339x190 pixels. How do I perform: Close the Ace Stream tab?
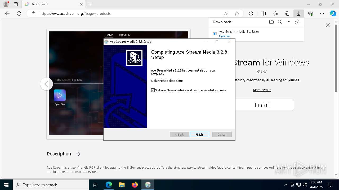82,4
